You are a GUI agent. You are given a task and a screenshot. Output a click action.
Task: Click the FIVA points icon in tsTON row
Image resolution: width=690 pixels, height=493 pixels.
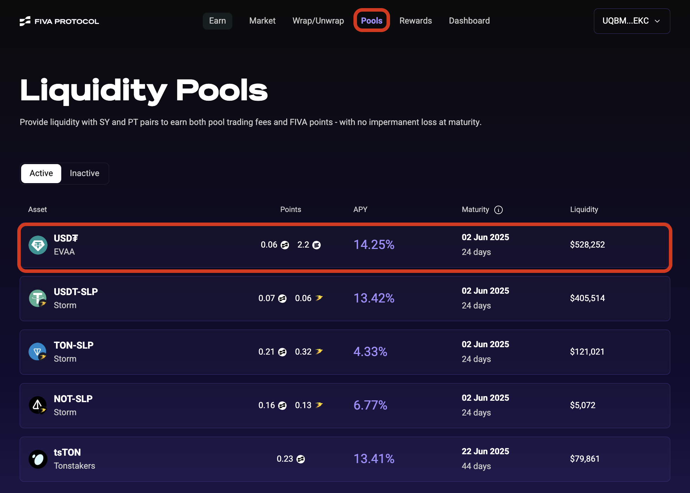coord(301,459)
